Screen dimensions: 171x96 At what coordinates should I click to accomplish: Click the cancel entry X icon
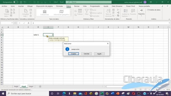pos(19,23)
